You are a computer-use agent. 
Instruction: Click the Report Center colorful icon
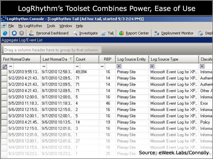point(121,33)
